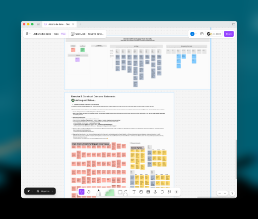Click the Free plan badge
This screenshot has width=258, height=219.
click(63, 34)
